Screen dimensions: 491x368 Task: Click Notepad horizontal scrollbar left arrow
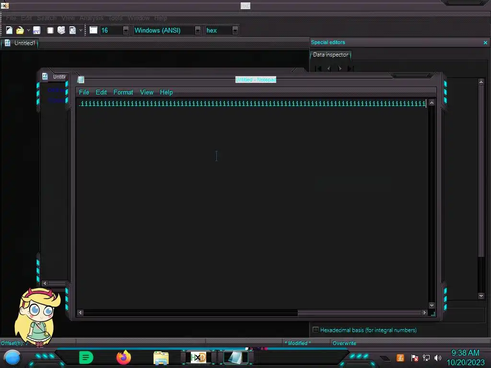click(80, 312)
